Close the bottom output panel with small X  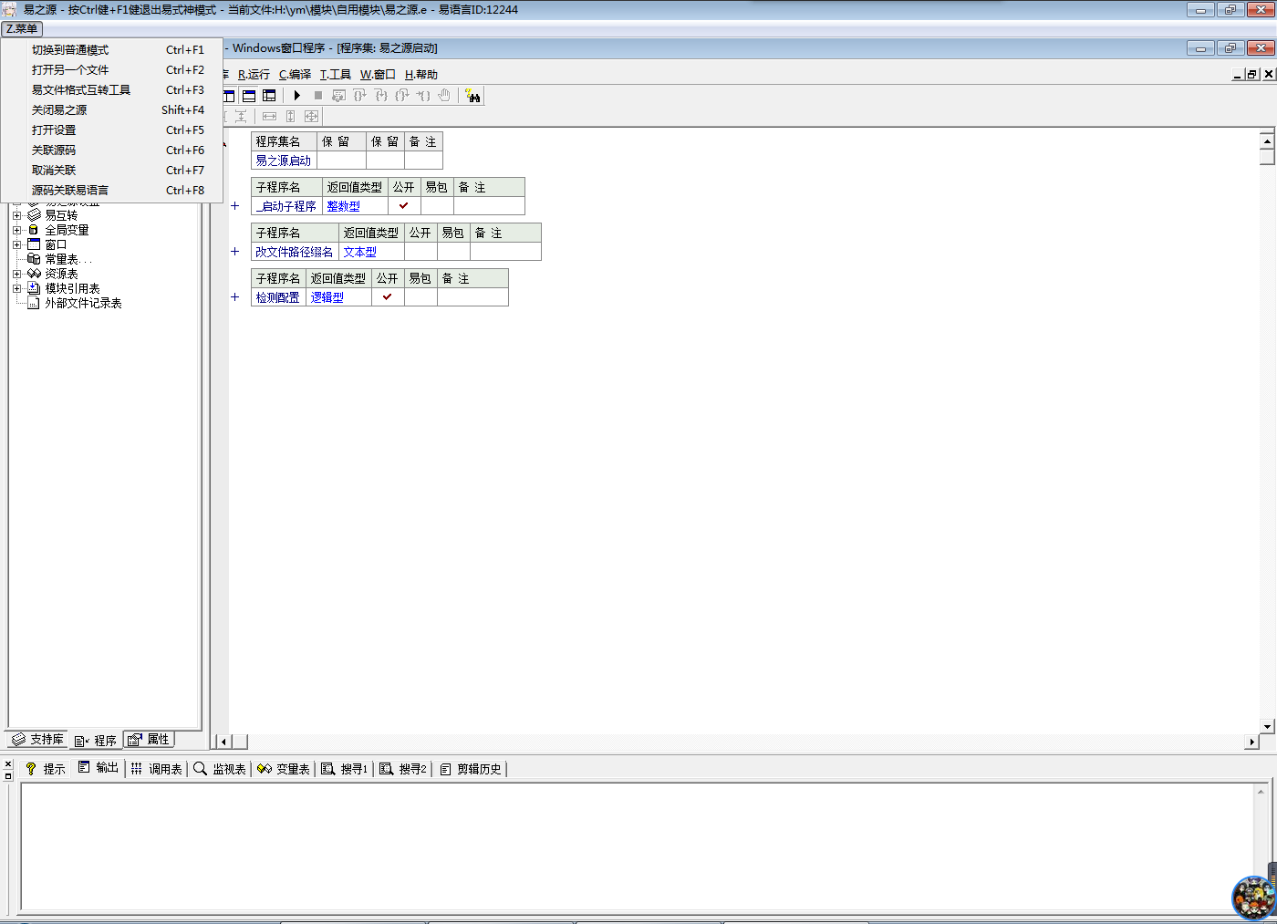click(x=8, y=764)
